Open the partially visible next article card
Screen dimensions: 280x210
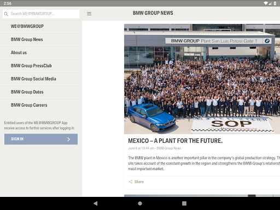pos(202,196)
